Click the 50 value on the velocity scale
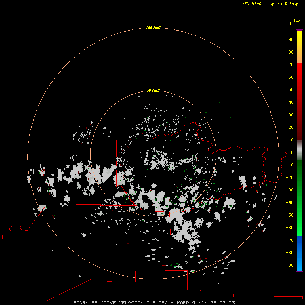Screen dimensions: 305x305 click(291, 90)
